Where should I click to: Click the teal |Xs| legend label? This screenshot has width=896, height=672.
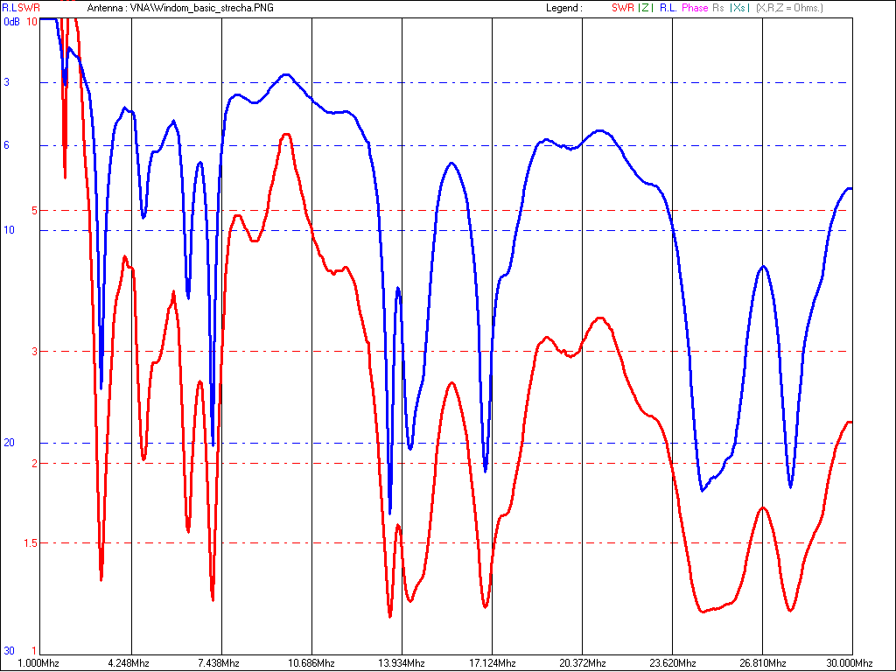[x=739, y=8]
